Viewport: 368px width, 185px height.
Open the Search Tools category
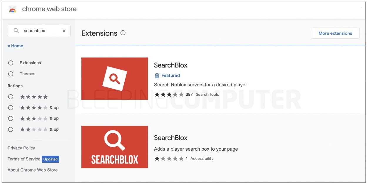(207, 94)
